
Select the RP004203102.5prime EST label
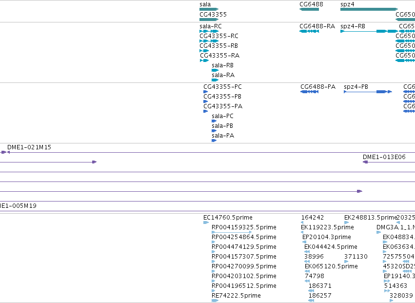244,276
